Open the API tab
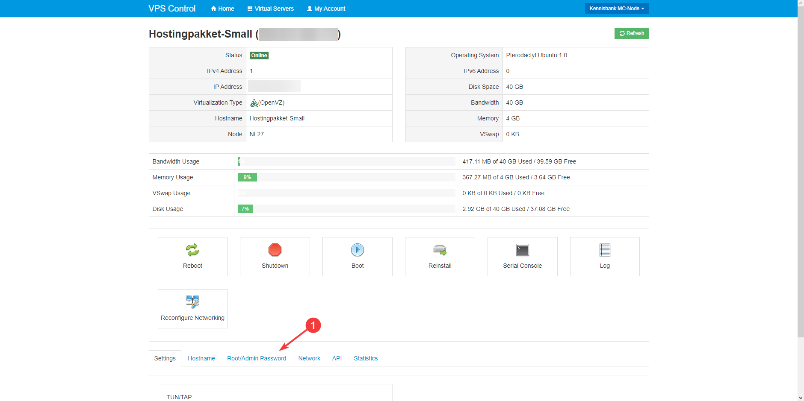The width and height of the screenshot is (804, 401). point(337,358)
